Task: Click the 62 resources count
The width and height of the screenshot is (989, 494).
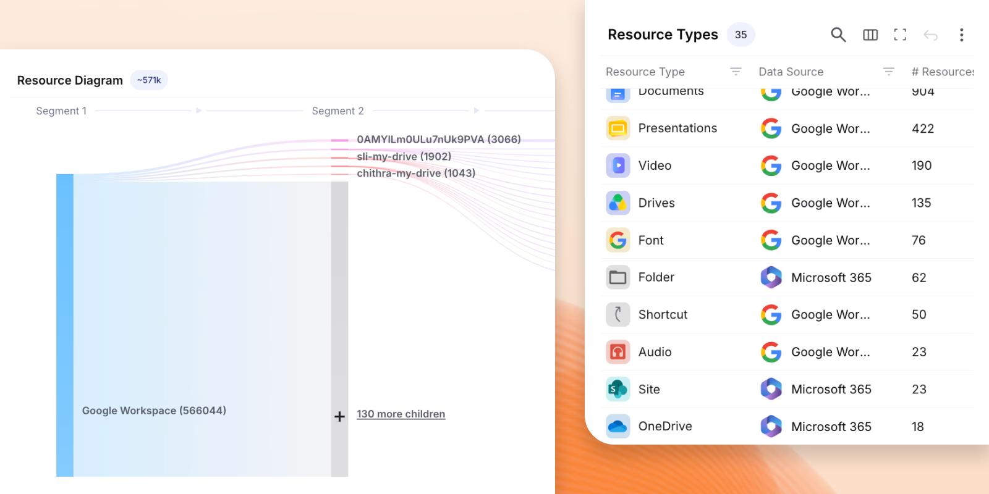Action: (919, 278)
